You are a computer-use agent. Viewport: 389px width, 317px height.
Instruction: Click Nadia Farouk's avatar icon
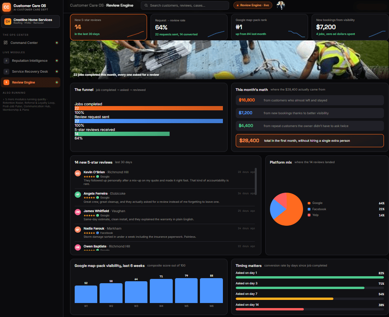pyautogui.click(x=78, y=230)
